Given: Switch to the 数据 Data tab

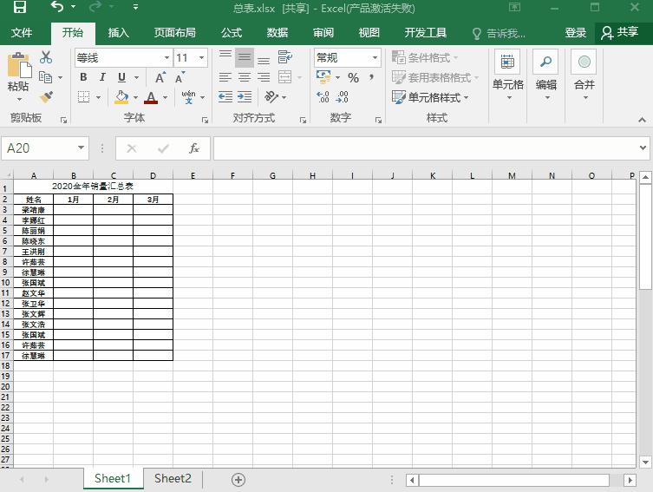Looking at the screenshot, I should pyautogui.click(x=278, y=32).
